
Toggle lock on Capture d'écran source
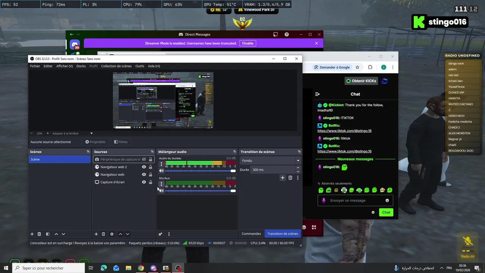point(150,182)
